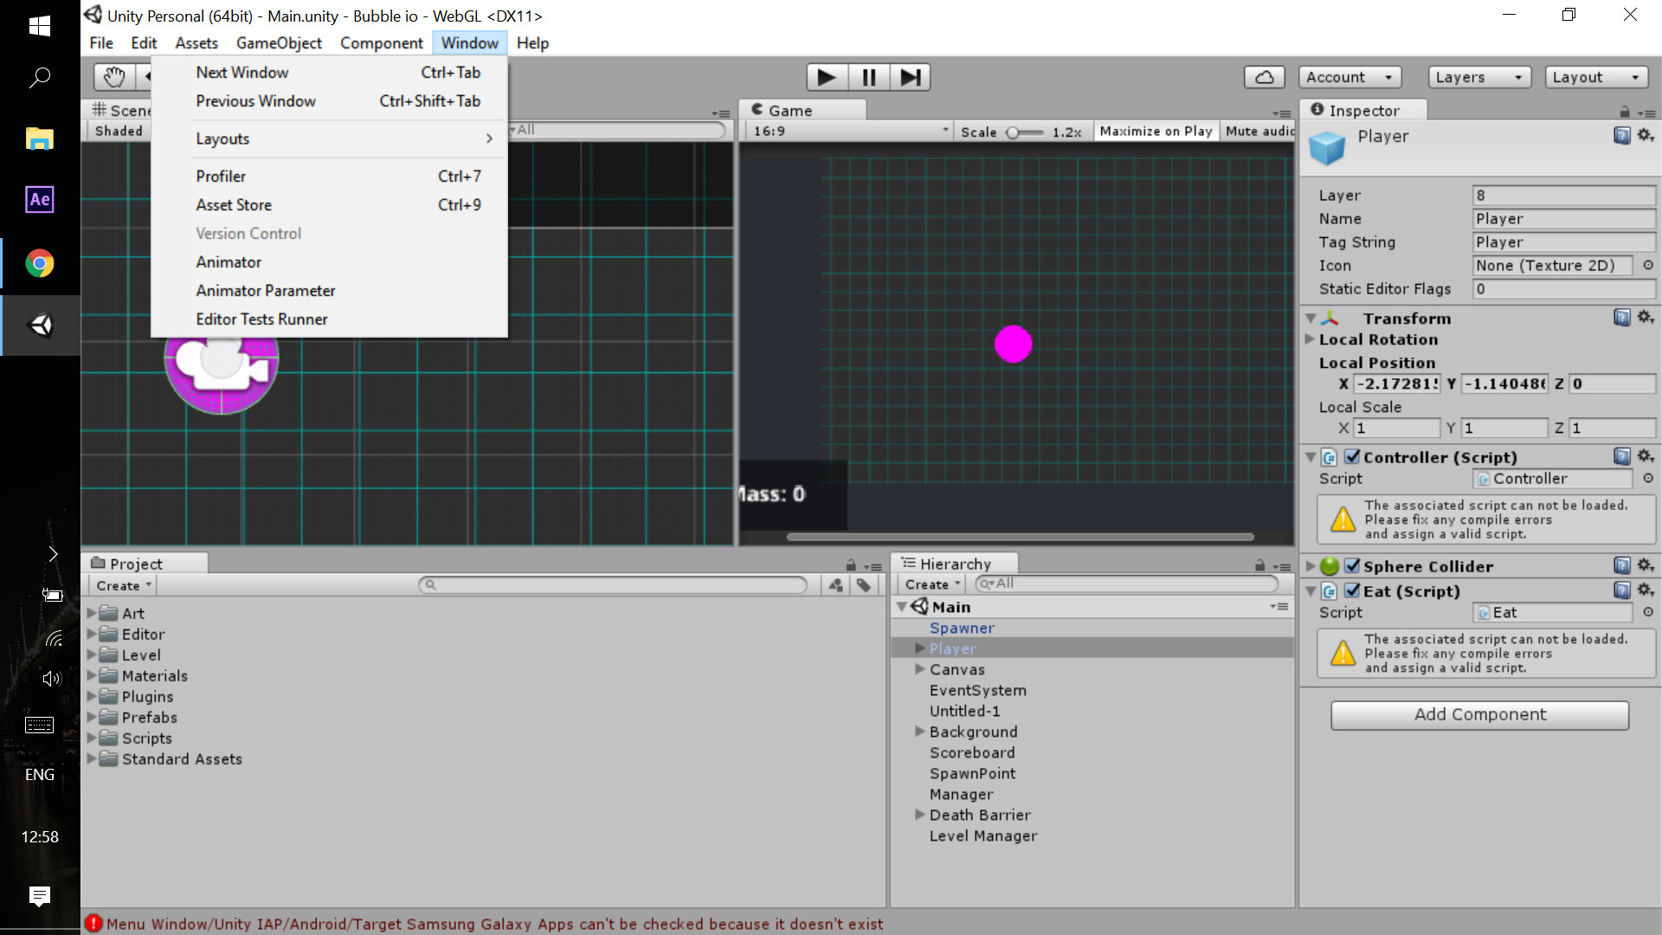Click the Add Component button
The height and width of the screenshot is (935, 1662).
pos(1479,714)
